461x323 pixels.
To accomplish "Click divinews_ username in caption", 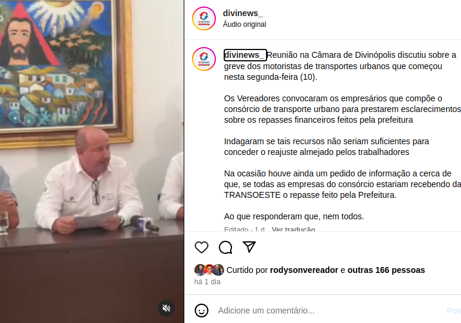I will tap(245, 55).
